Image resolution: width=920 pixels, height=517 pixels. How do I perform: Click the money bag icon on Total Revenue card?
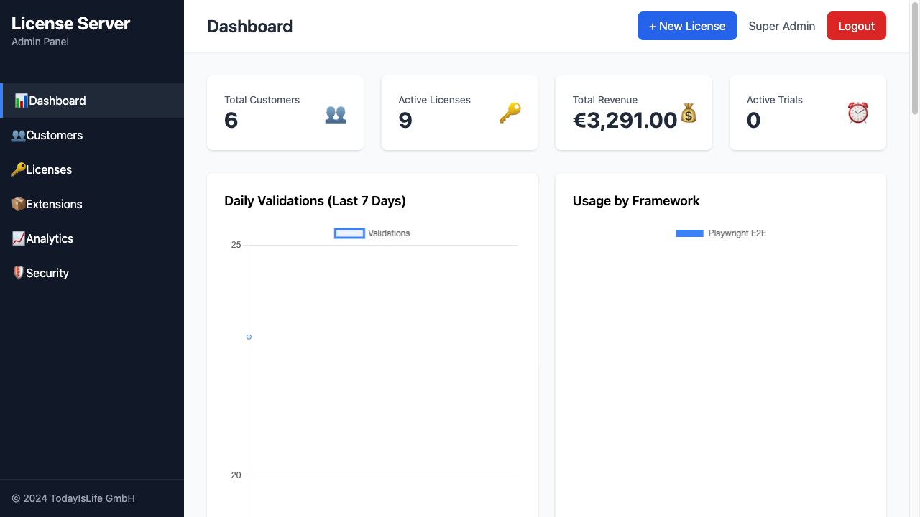pos(688,113)
